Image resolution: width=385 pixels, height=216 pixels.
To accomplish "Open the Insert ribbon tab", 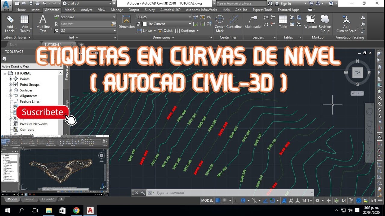I will point(35,10).
